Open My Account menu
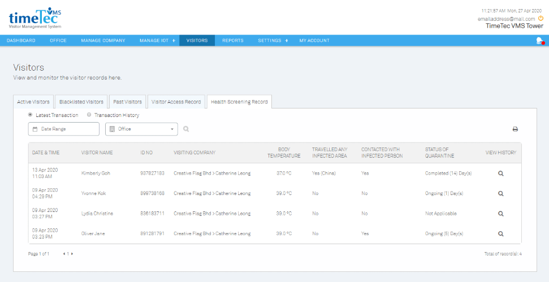The width and height of the screenshot is (549, 282). click(x=314, y=41)
